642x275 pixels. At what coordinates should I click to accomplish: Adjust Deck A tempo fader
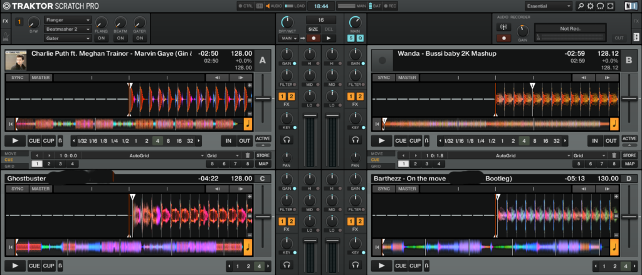(x=263, y=98)
